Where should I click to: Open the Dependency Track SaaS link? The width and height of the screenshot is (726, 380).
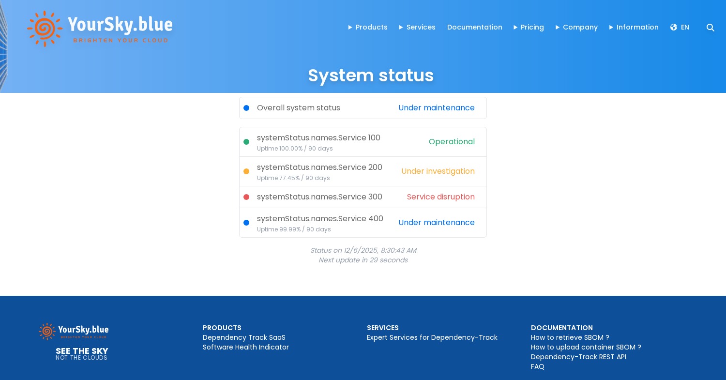tap(244, 337)
